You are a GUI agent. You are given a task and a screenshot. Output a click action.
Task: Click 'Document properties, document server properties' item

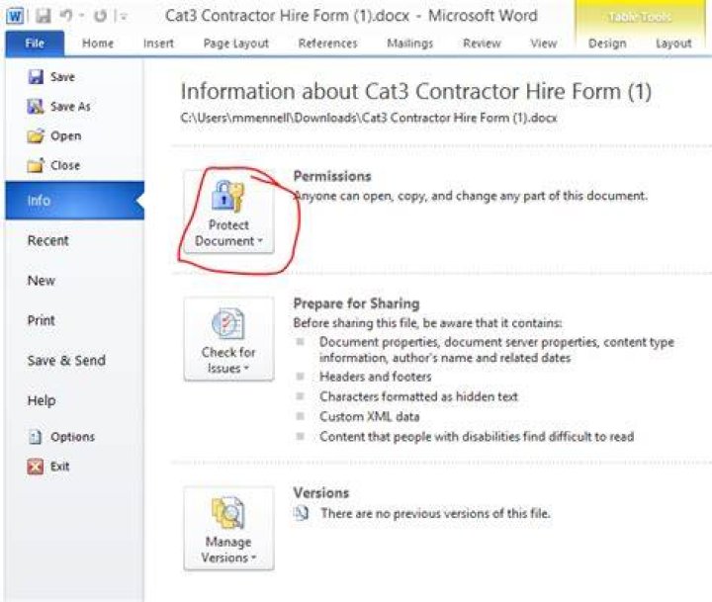pyautogui.click(x=496, y=350)
